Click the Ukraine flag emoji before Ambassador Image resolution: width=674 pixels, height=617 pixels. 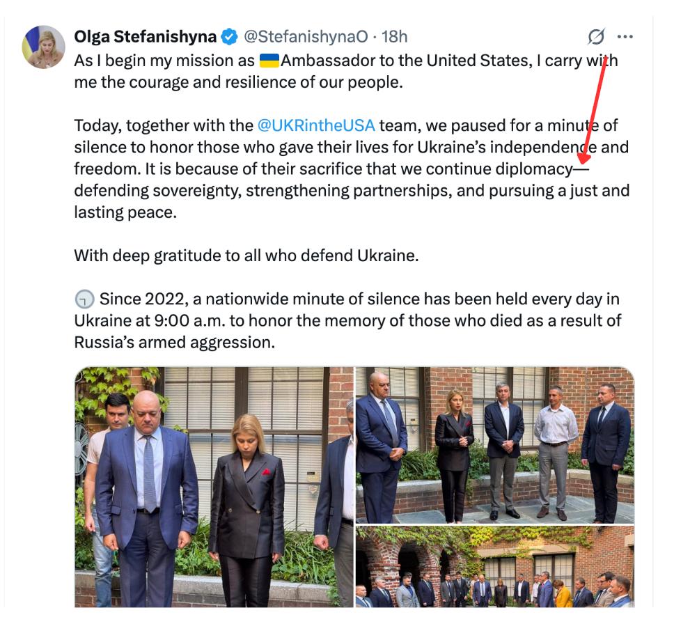(269, 61)
